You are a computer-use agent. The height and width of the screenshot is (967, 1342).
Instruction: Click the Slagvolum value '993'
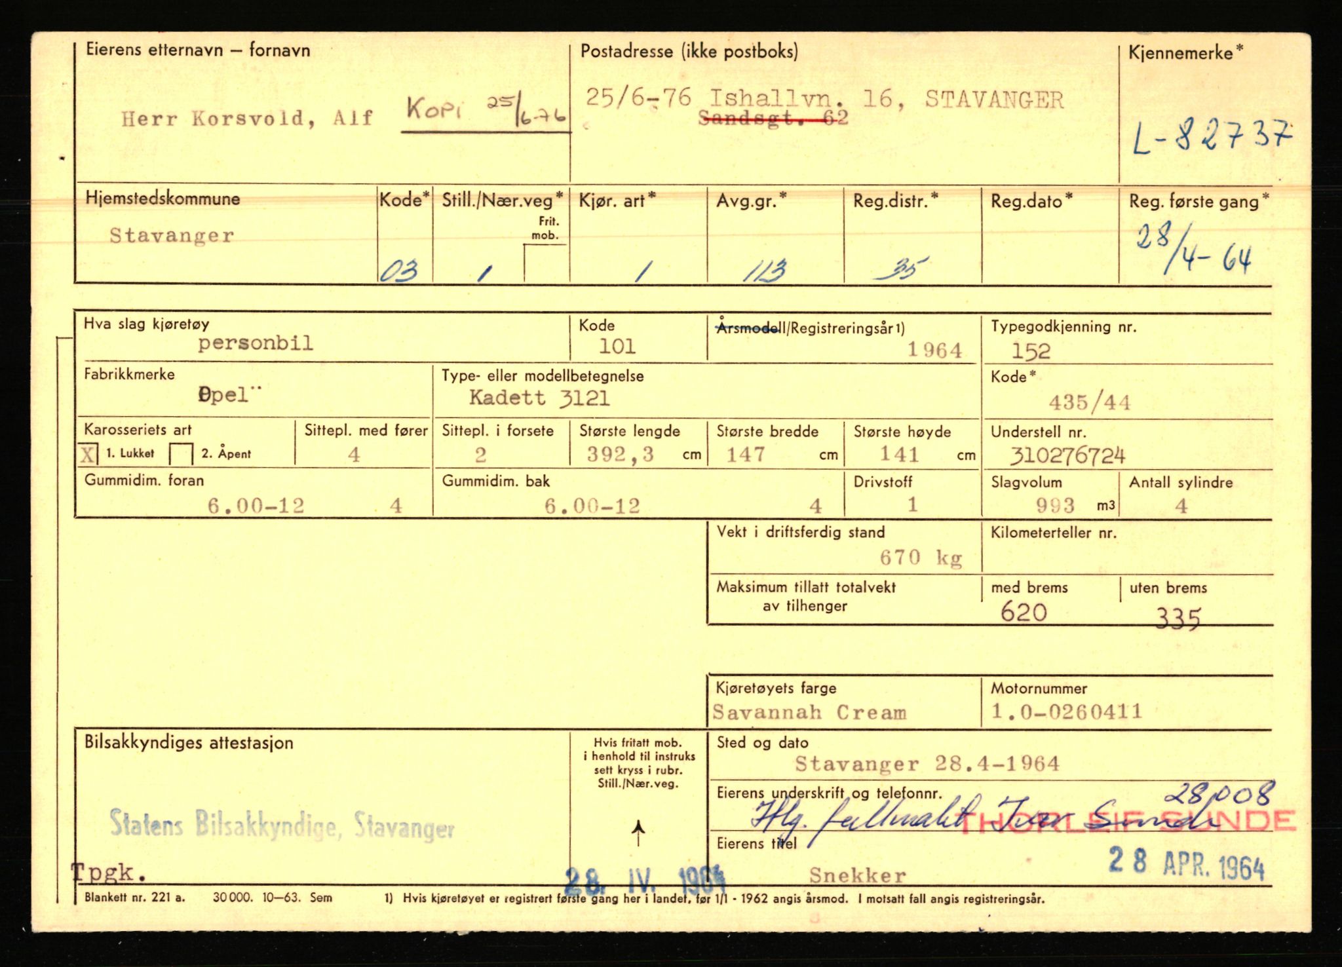[1055, 505]
